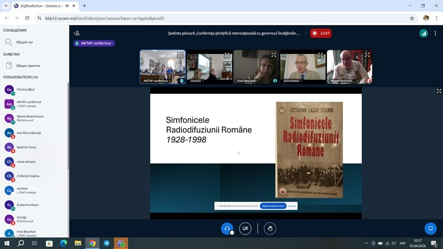Toggle the listen-only audio headset button
443x249 pixels.
227,228
